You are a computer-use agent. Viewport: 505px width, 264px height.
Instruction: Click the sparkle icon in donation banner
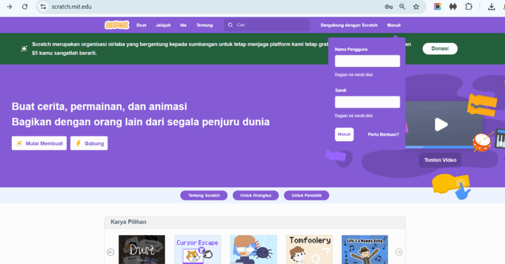tap(24, 49)
